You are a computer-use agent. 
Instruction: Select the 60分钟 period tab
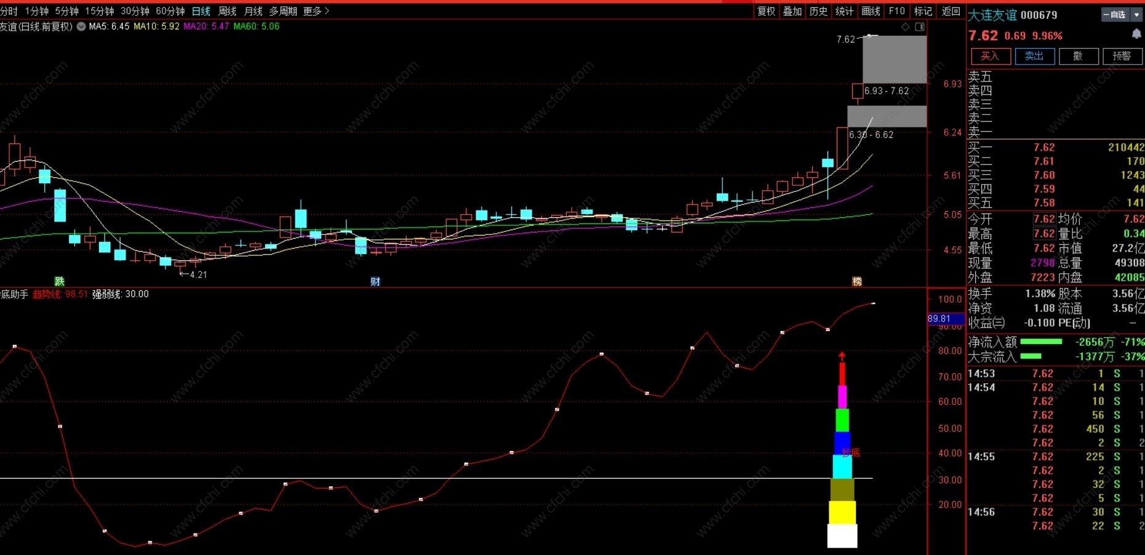[x=170, y=11]
